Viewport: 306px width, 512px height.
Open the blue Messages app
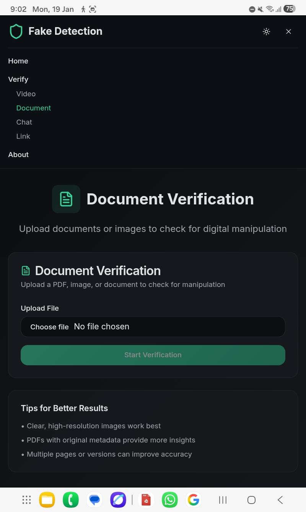(x=94, y=500)
